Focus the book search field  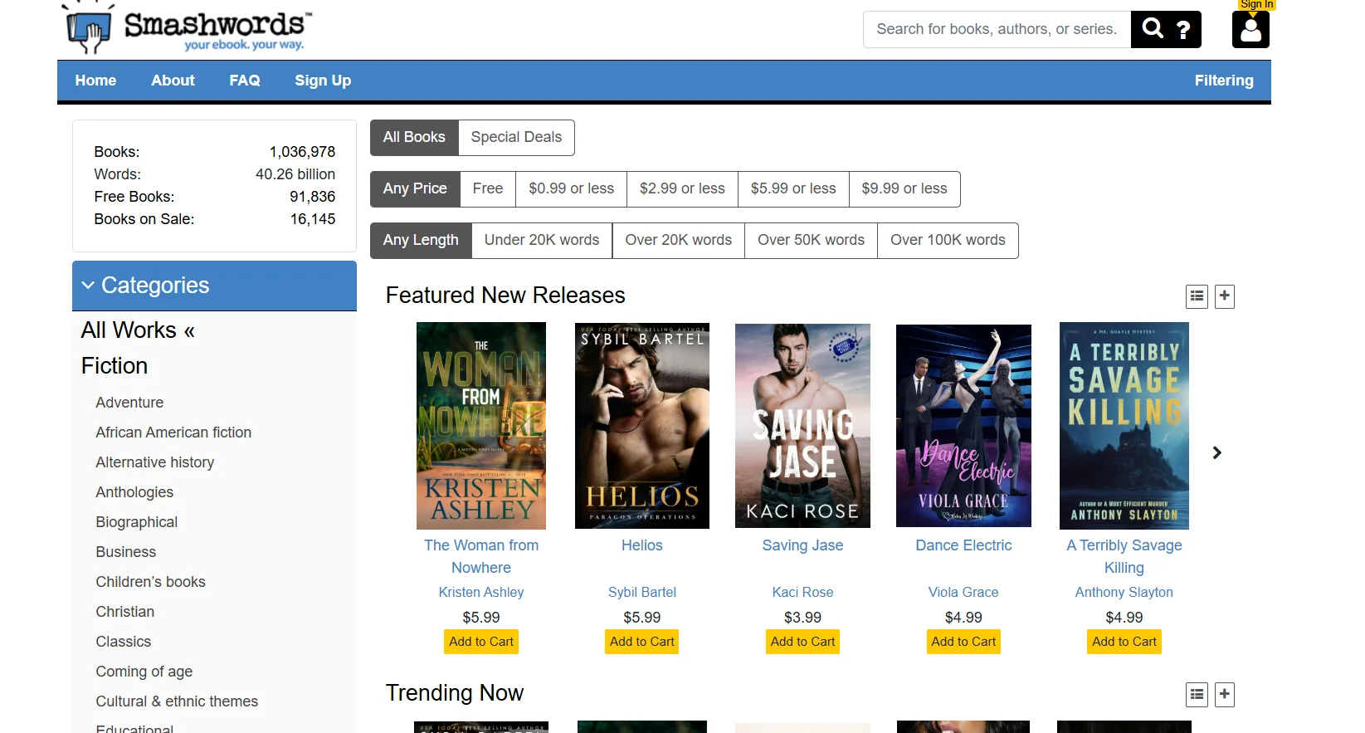pos(997,29)
